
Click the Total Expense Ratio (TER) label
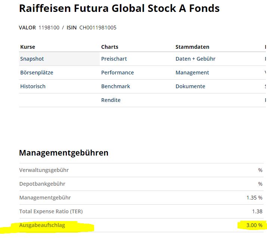51,211
